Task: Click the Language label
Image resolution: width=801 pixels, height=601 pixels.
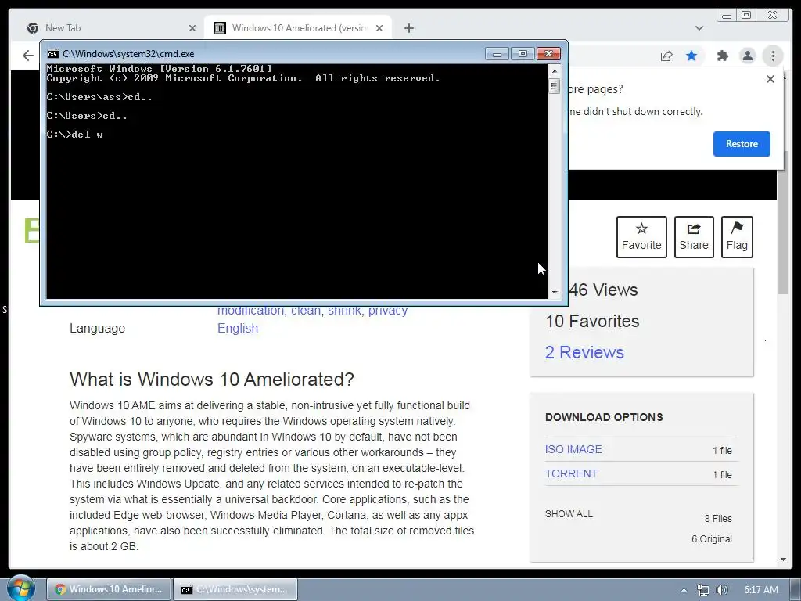Action: pos(97,328)
